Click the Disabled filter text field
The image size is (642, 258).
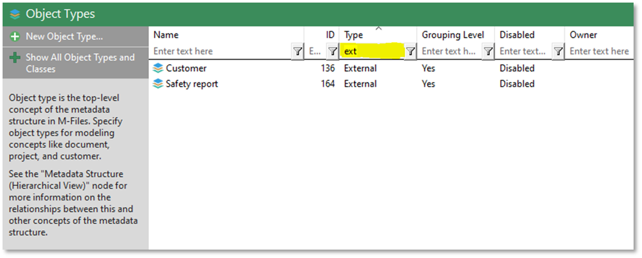click(524, 52)
